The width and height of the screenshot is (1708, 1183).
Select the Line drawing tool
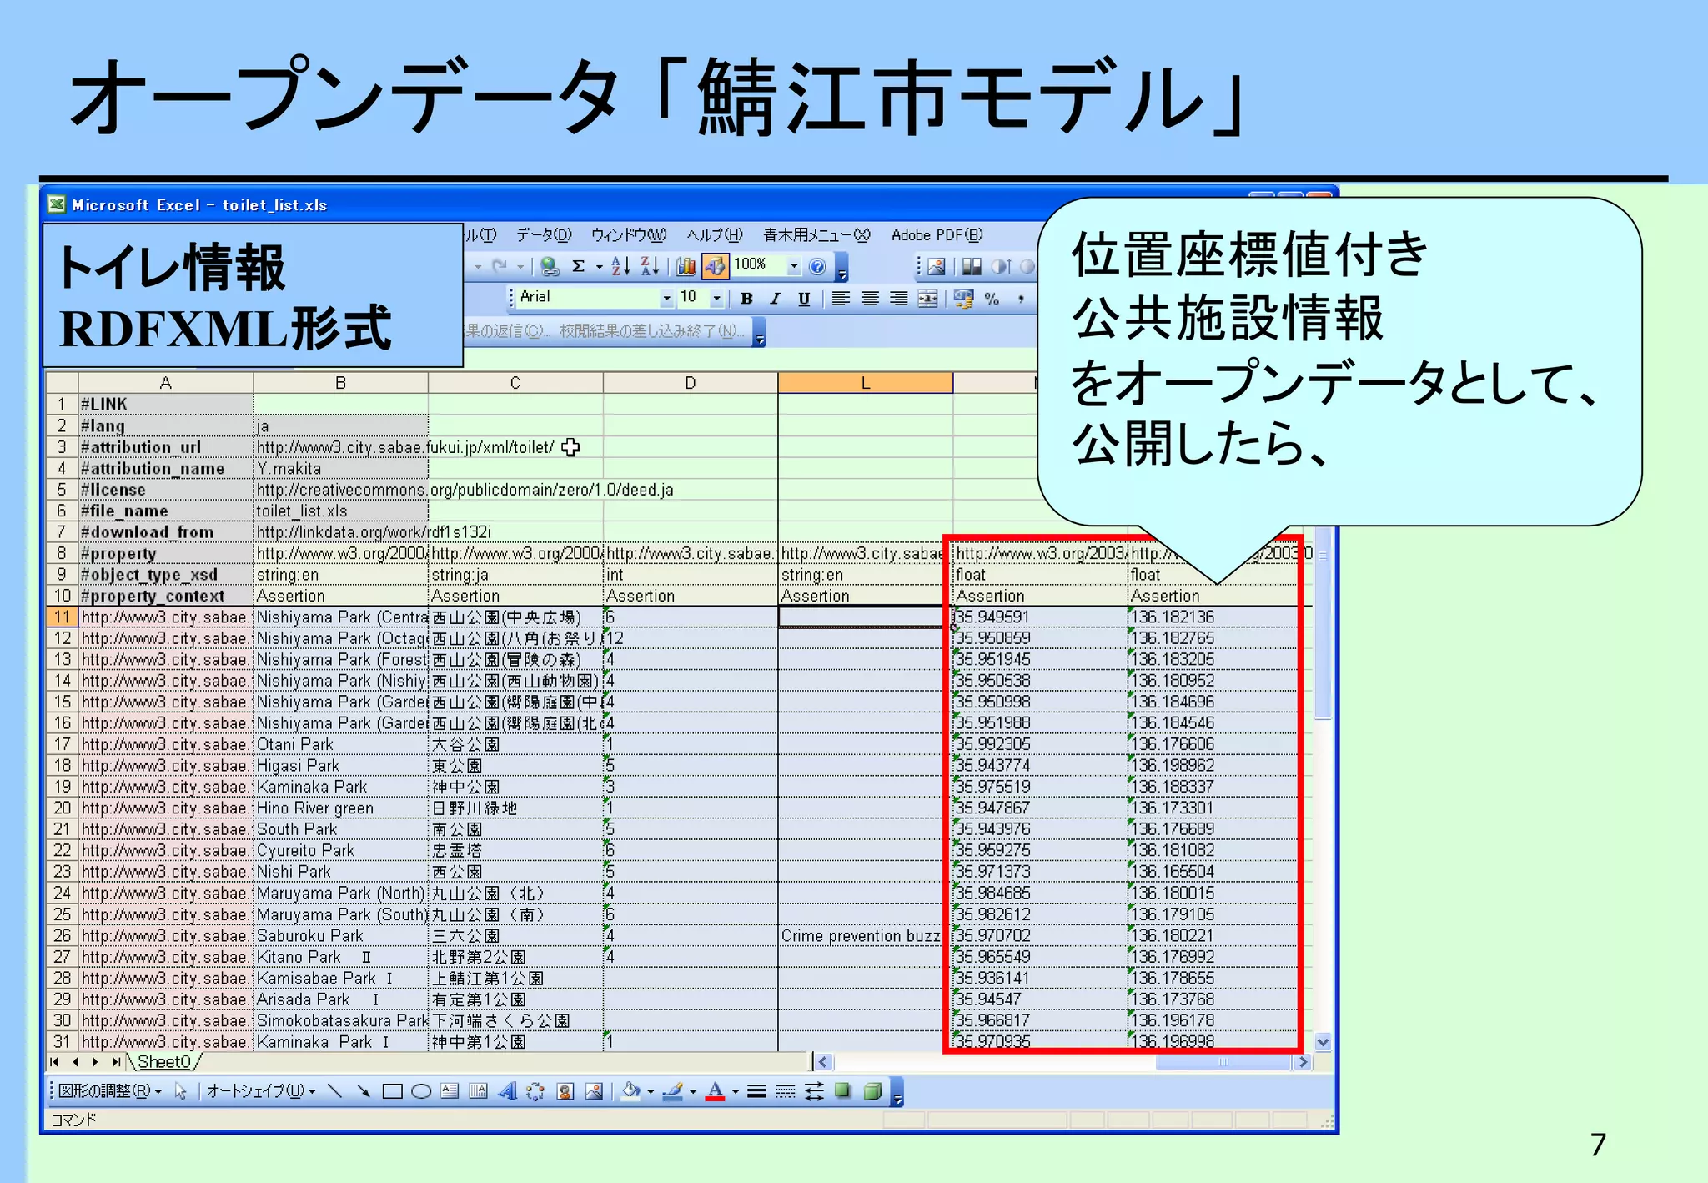334,1091
